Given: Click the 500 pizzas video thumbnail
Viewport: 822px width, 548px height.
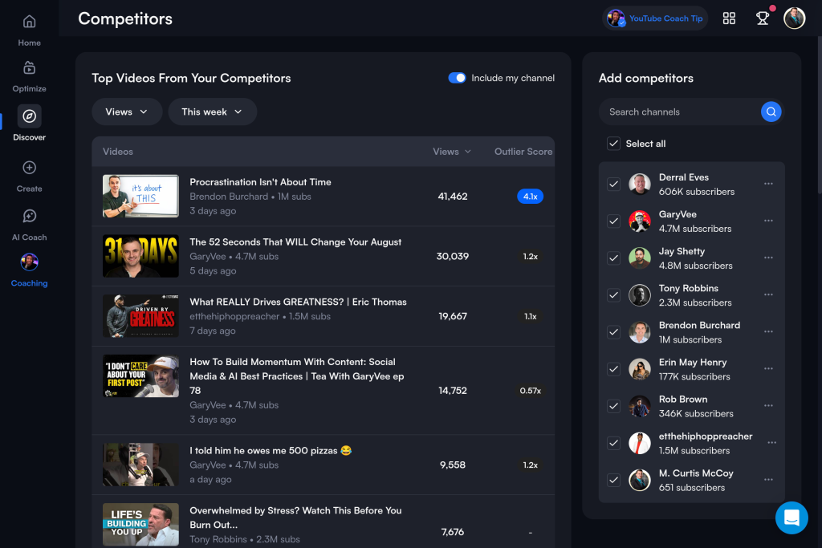Looking at the screenshot, I should 140,465.
